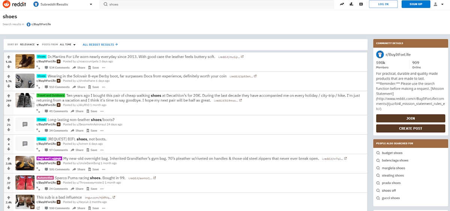Viewport: 450px width, 211px height.
Task: Save the Long-lasting non-leather shoes post
Action: click(x=93, y=131)
